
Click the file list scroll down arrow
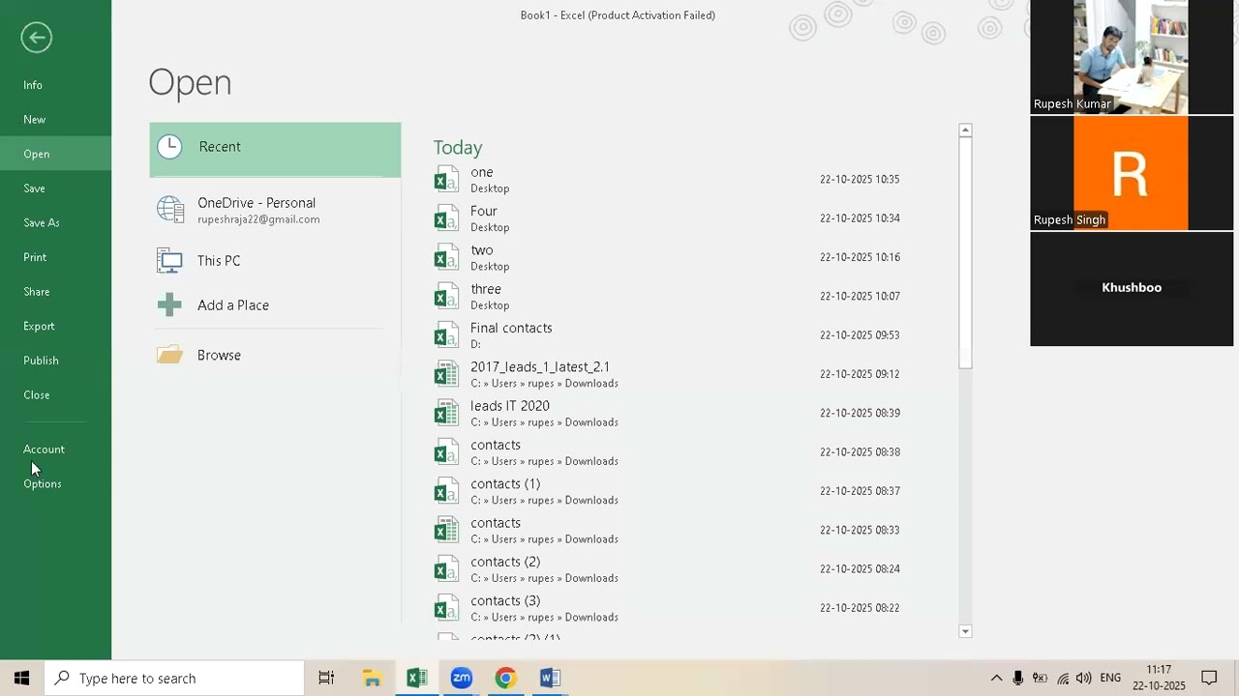click(x=965, y=631)
